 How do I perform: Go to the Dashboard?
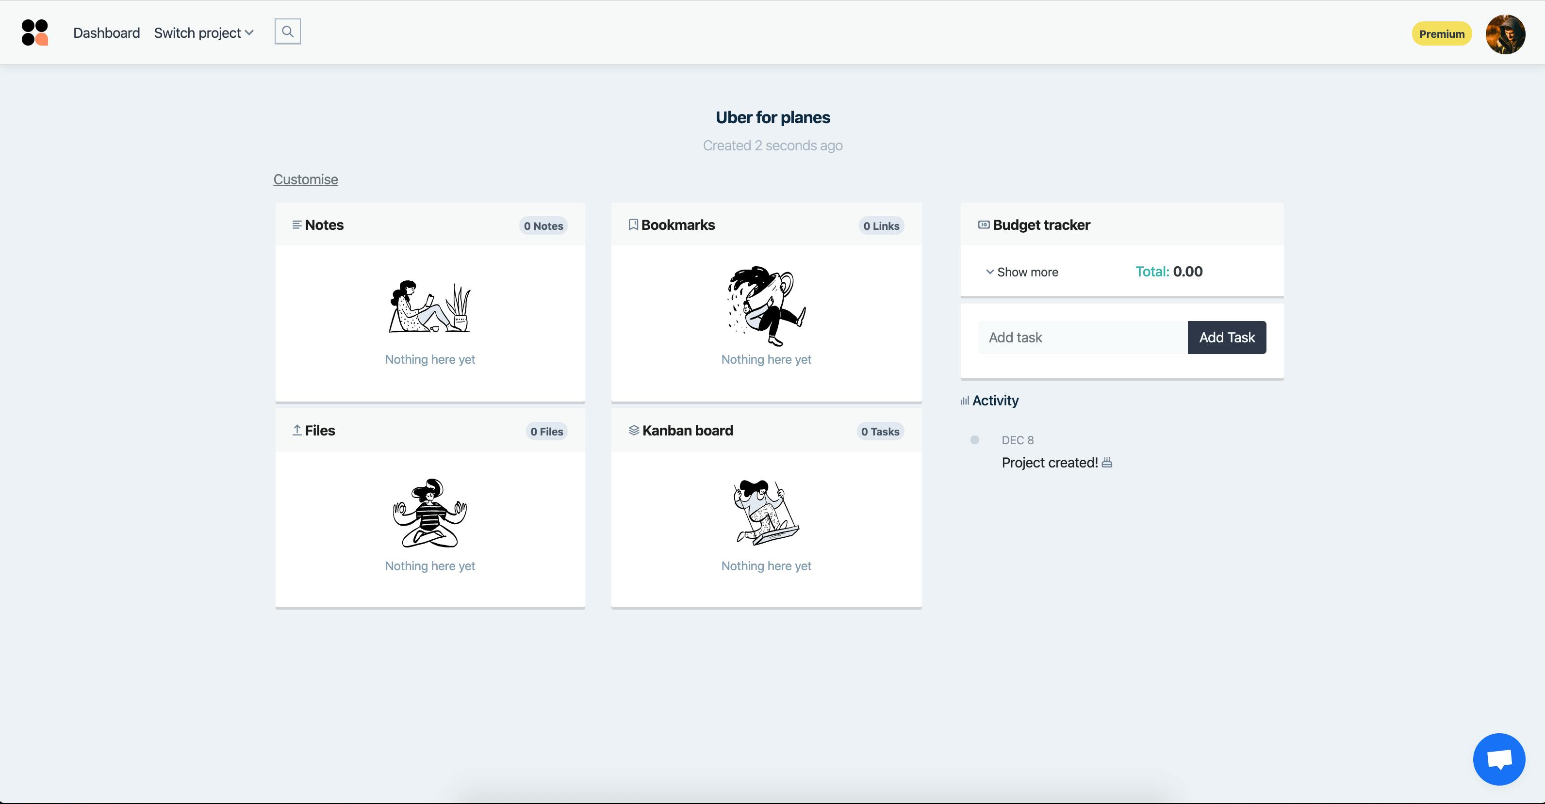[x=106, y=33]
